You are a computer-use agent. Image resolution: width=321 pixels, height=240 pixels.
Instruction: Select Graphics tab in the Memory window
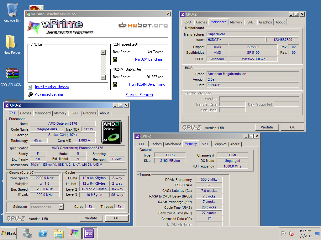pos(220,144)
